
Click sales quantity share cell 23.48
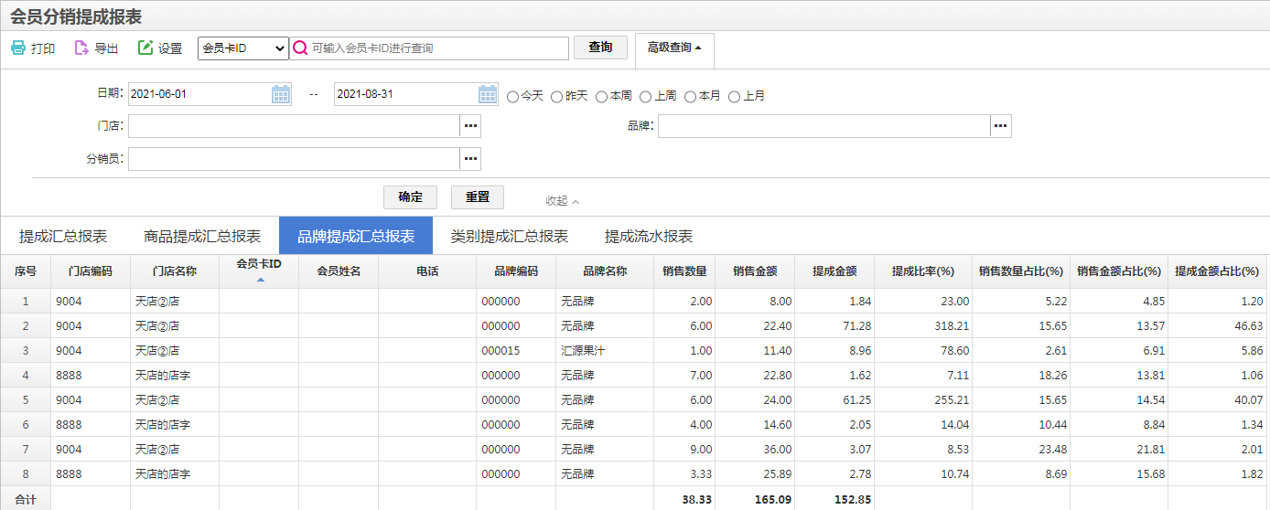[1021, 450]
